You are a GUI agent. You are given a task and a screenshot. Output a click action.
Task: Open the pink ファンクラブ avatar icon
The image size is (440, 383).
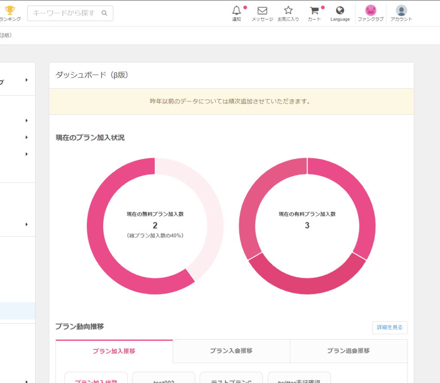tap(370, 9)
